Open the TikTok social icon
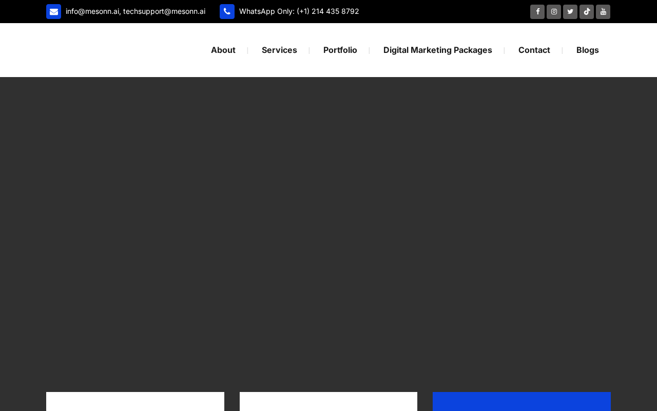This screenshot has height=411, width=657. click(587, 12)
